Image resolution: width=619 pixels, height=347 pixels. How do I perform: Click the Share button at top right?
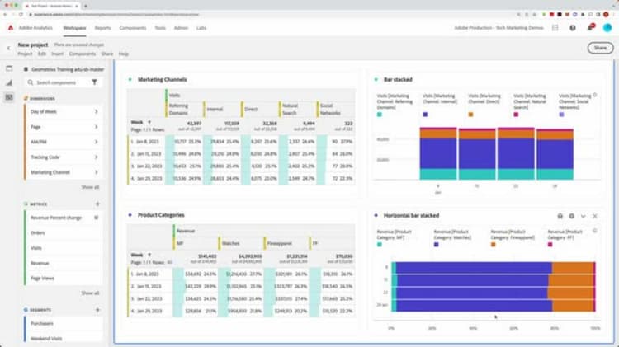(600, 48)
